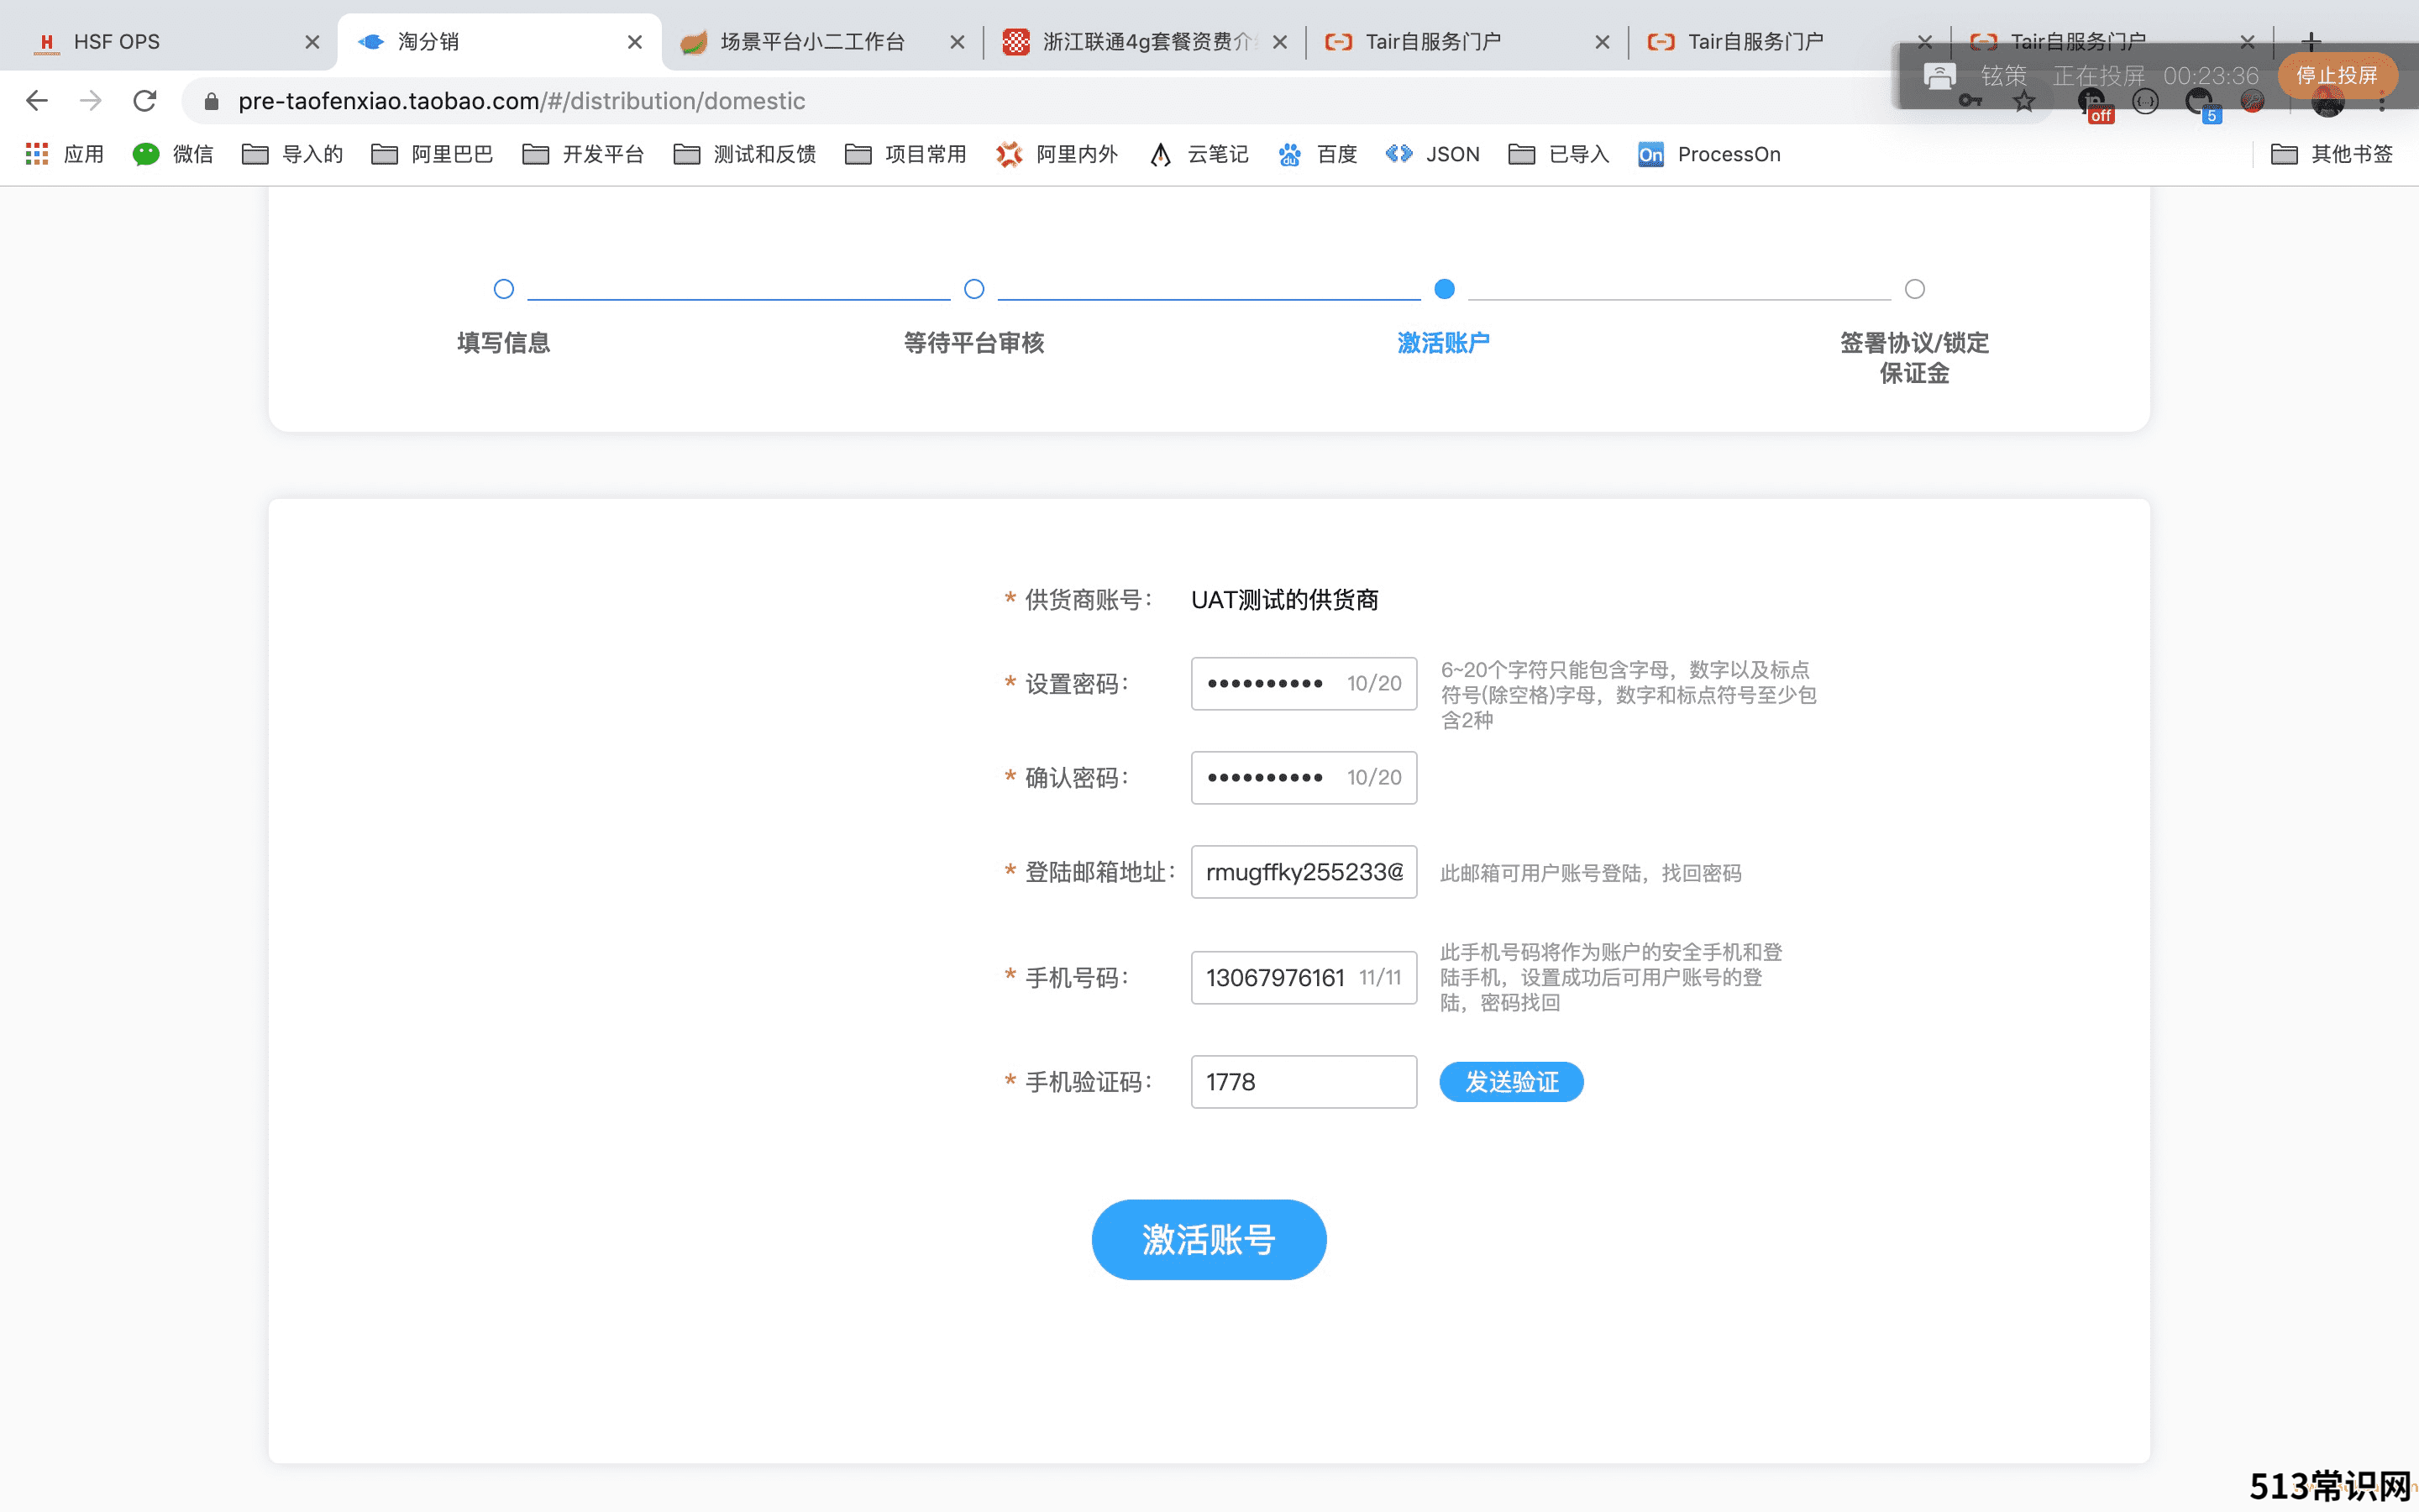Click the address bar URL
The image size is (2419, 1512).
(x=521, y=101)
